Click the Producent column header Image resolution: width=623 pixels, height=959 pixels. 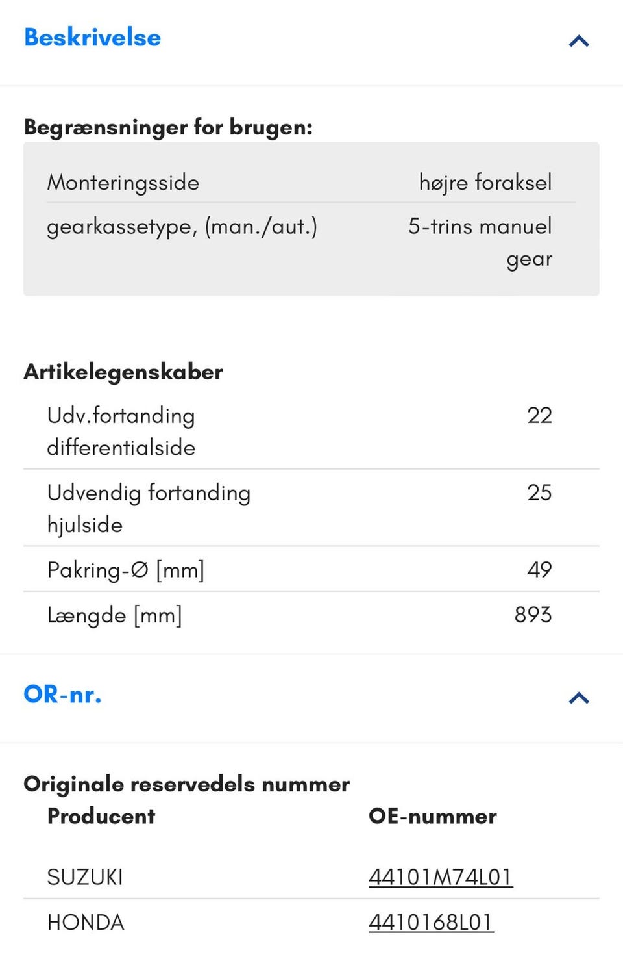point(101,816)
